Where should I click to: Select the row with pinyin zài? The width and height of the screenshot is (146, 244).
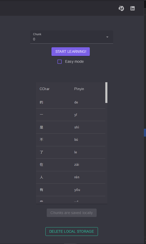tap(71, 165)
